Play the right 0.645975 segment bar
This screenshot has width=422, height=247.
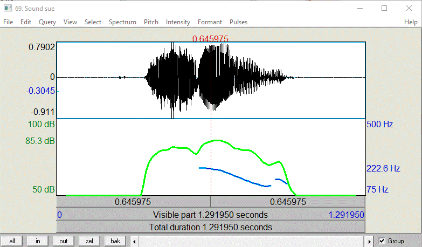click(x=288, y=202)
